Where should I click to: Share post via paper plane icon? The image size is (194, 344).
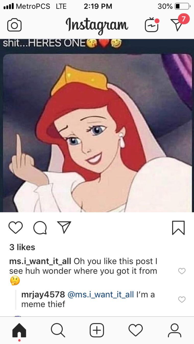pos(64,227)
